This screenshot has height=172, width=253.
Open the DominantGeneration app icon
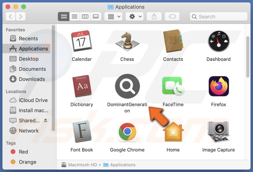[x=127, y=86]
